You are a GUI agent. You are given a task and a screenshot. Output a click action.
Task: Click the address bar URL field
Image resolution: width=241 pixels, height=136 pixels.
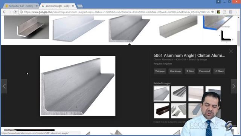point(117,12)
